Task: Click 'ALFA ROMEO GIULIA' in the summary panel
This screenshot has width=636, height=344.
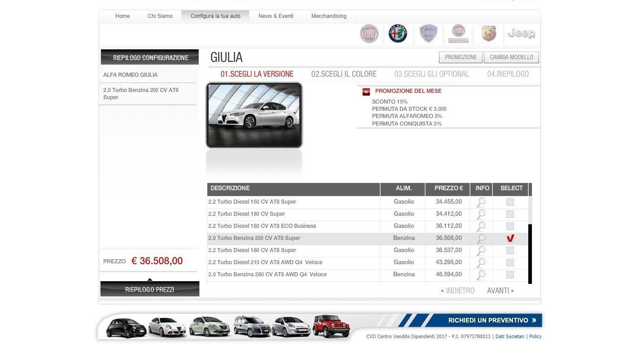Action: point(131,75)
